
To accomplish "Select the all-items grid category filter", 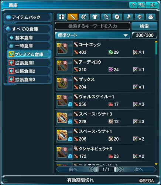I will click(61, 17).
